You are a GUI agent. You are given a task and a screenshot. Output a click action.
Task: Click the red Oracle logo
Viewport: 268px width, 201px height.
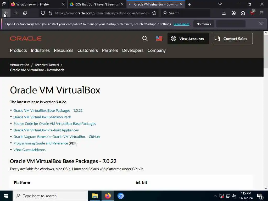pos(26,38)
